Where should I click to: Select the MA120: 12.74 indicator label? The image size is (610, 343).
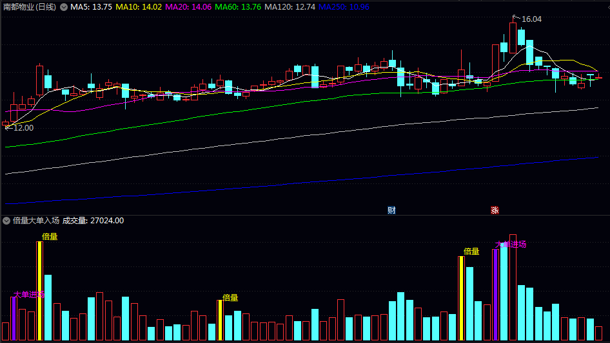[290, 7]
